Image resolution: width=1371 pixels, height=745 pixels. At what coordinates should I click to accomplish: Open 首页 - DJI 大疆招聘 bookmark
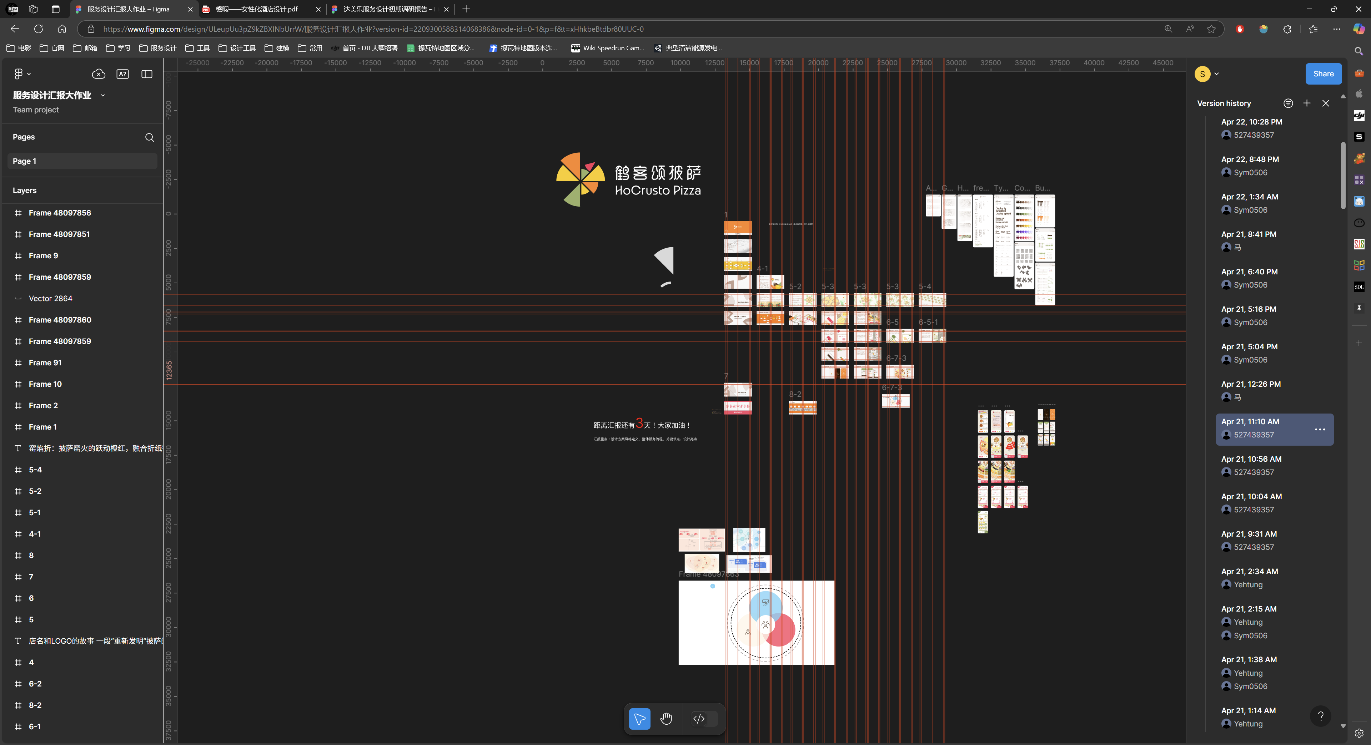364,48
